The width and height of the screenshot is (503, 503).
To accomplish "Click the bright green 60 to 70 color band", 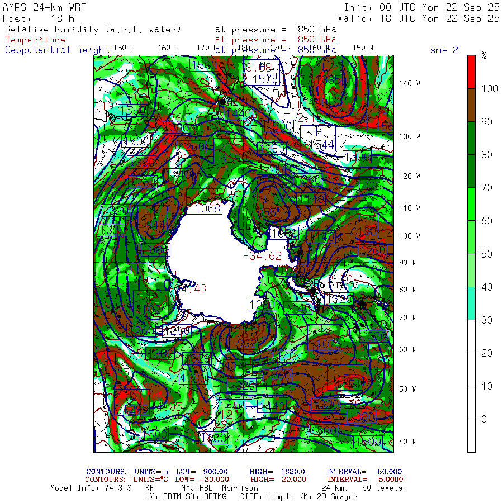I will [471, 204].
